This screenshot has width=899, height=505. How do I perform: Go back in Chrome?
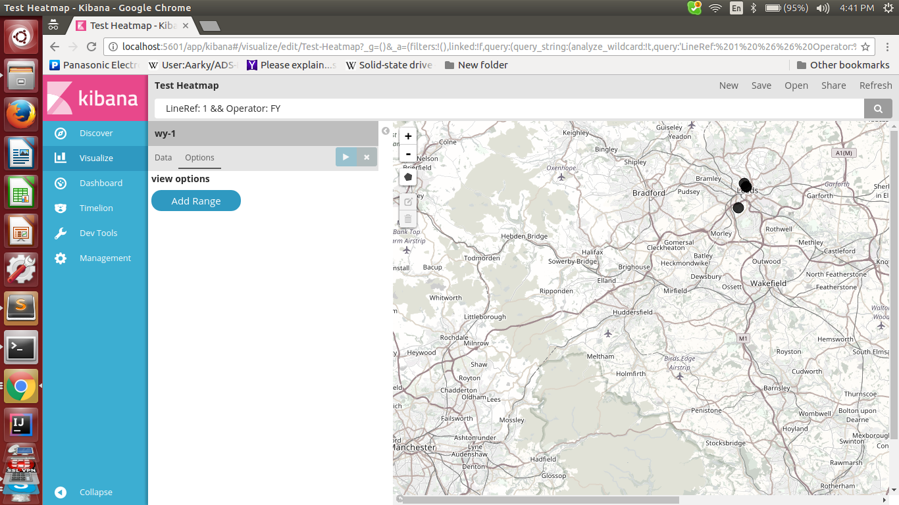click(55, 47)
